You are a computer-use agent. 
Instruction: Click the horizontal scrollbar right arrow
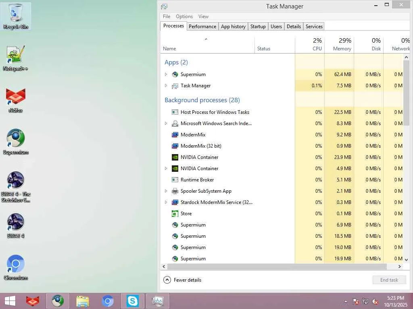click(400, 266)
